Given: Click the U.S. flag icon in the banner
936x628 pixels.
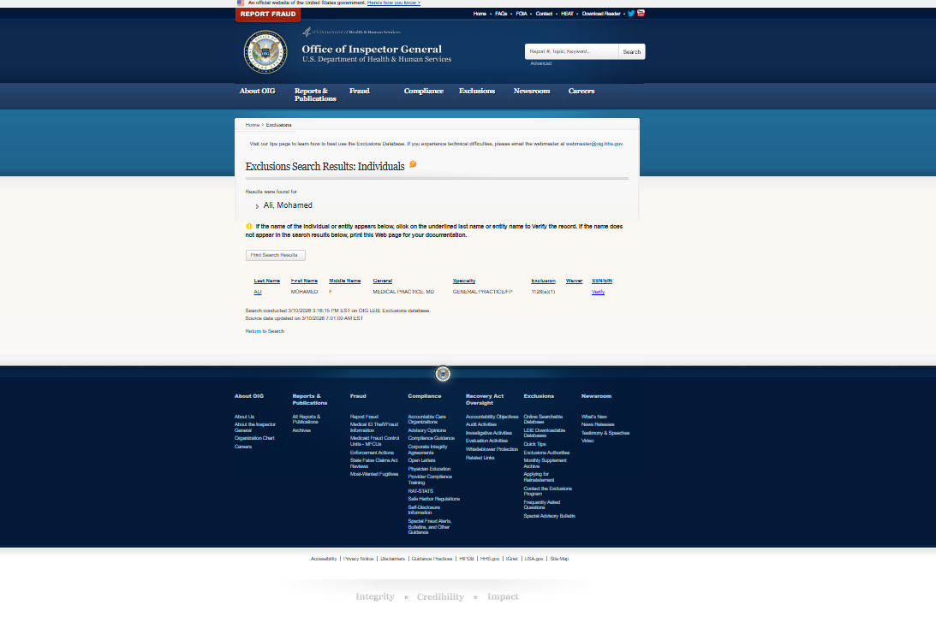Looking at the screenshot, I should [x=241, y=3].
